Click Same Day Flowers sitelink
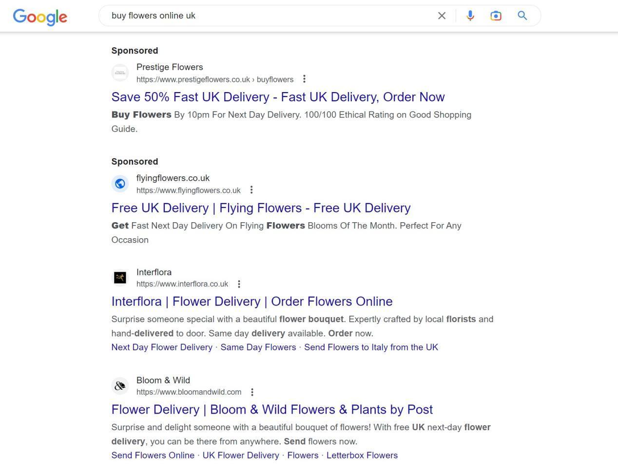The width and height of the screenshot is (618, 475). tap(258, 347)
